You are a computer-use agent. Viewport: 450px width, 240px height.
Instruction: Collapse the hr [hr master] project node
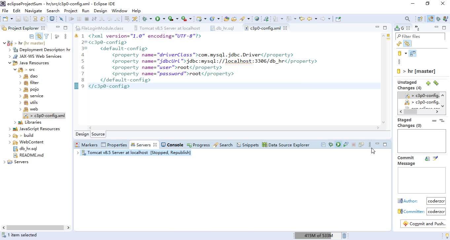pyautogui.click(x=4, y=43)
